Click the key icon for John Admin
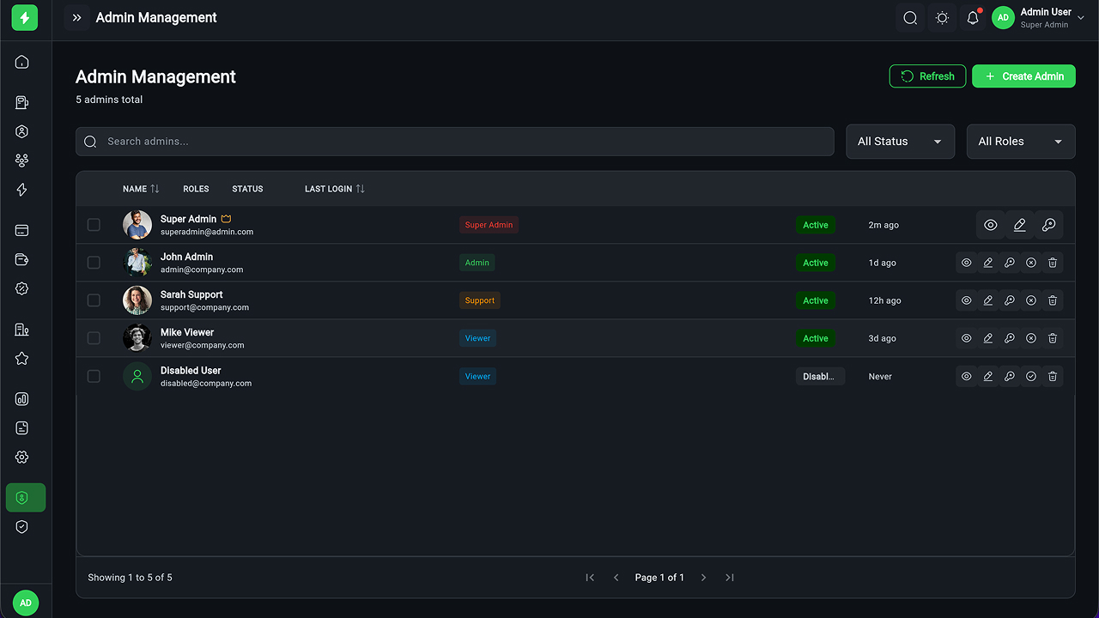This screenshot has width=1099, height=618. [x=1010, y=263]
